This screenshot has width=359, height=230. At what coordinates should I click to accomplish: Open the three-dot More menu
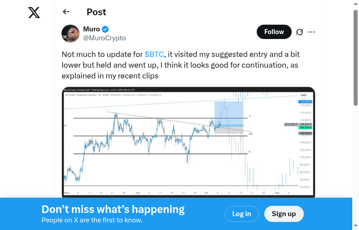[312, 32]
